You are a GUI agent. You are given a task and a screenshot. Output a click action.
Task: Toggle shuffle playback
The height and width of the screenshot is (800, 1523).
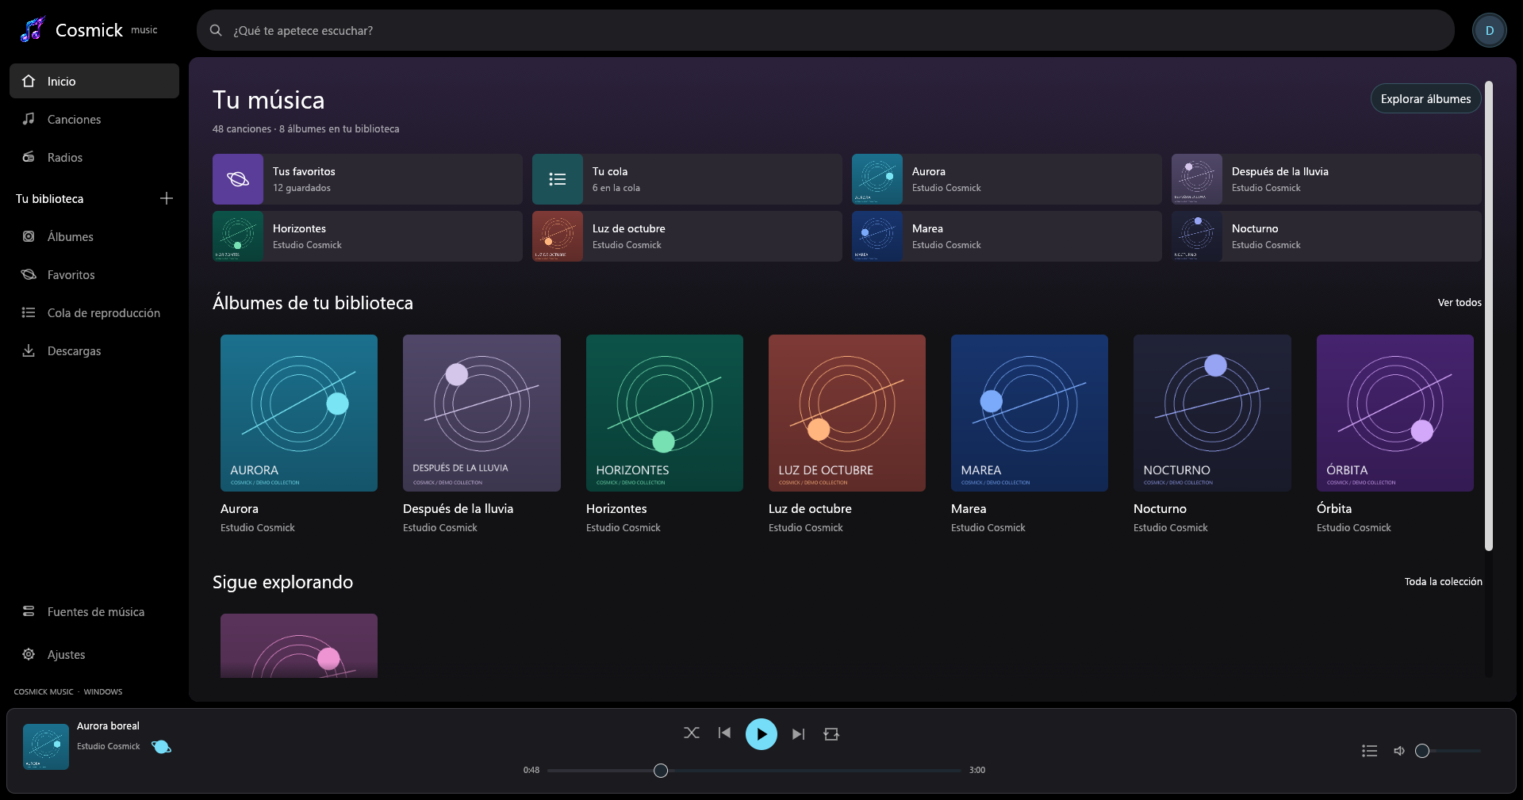pyautogui.click(x=692, y=733)
